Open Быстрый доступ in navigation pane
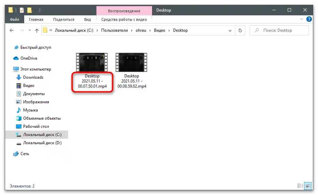 [x=36, y=47]
